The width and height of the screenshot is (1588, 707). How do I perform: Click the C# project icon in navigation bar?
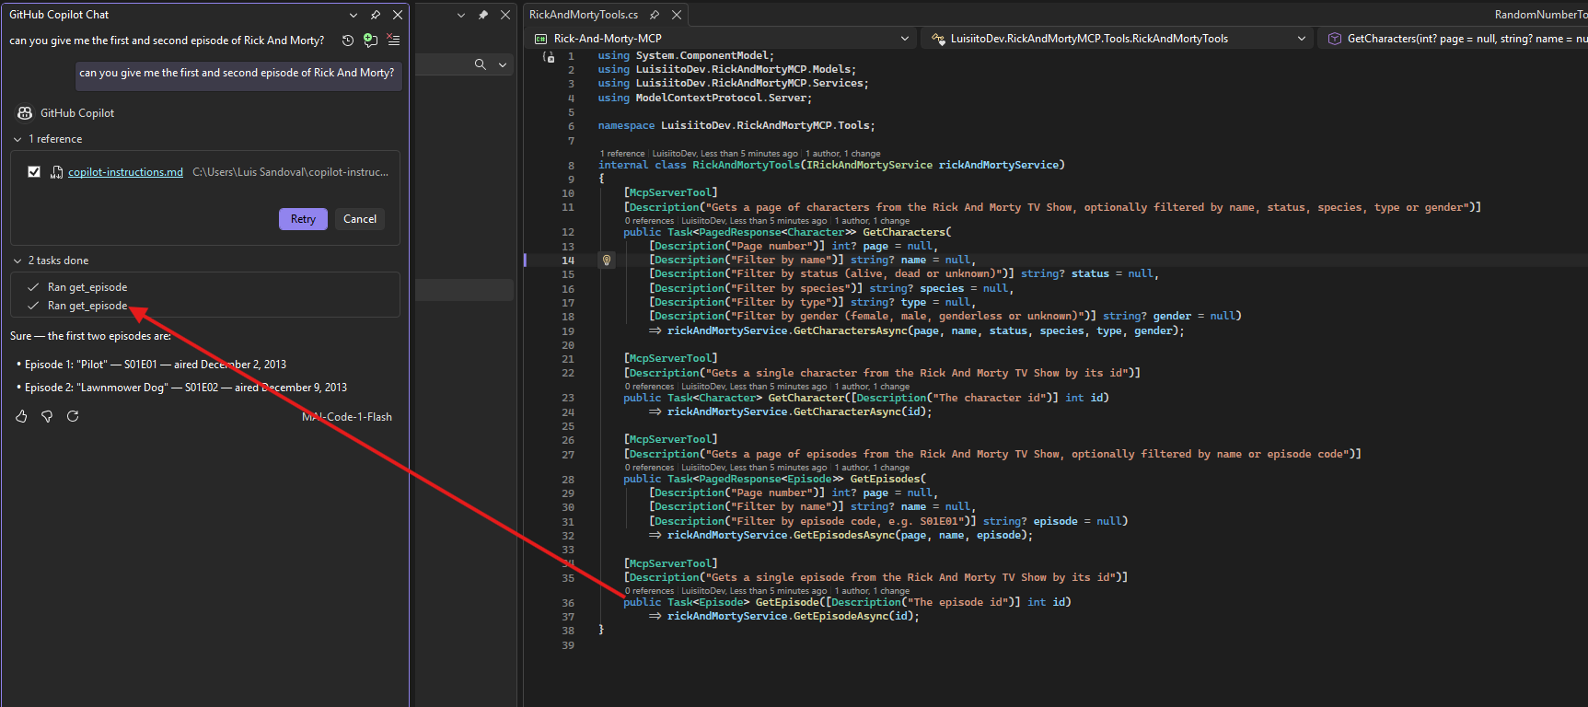coord(541,39)
